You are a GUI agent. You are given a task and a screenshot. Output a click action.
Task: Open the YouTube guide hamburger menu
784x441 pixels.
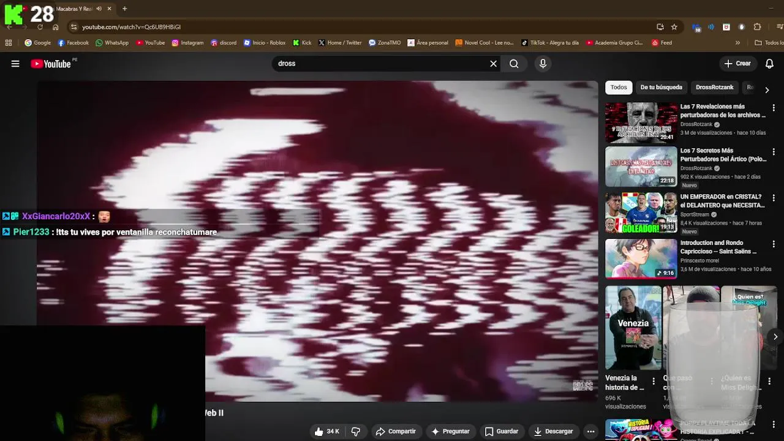coord(15,64)
